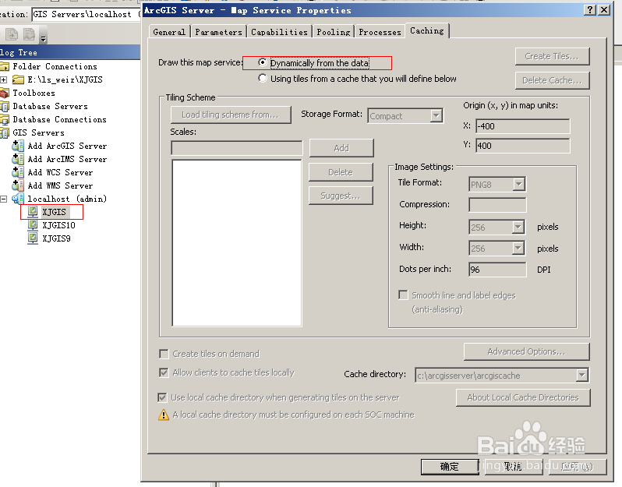Click the warning icon about local cache directory

[x=164, y=415]
